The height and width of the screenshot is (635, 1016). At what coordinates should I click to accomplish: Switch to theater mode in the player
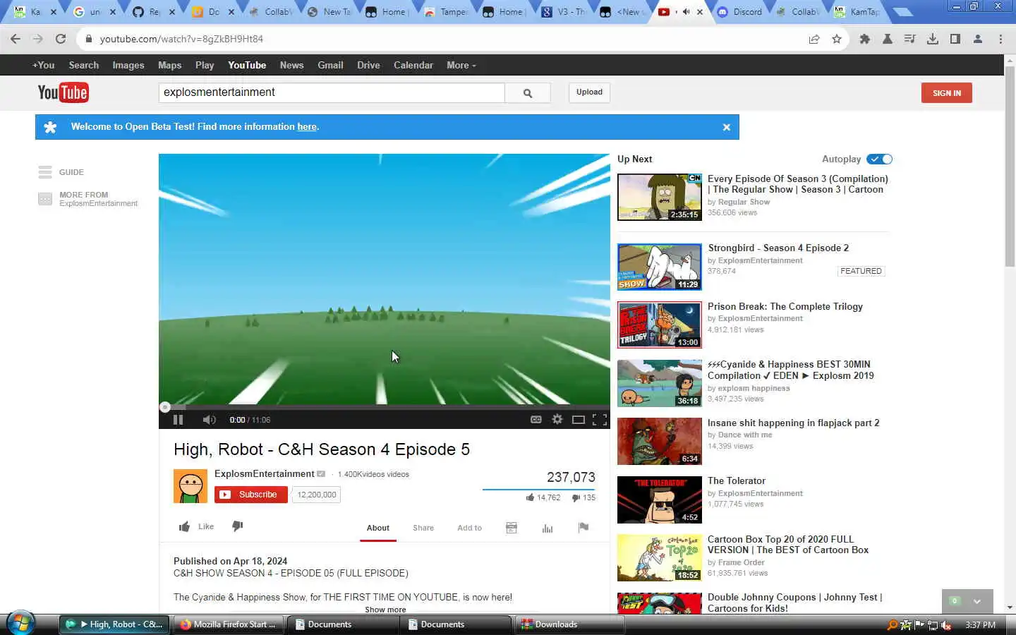(579, 420)
